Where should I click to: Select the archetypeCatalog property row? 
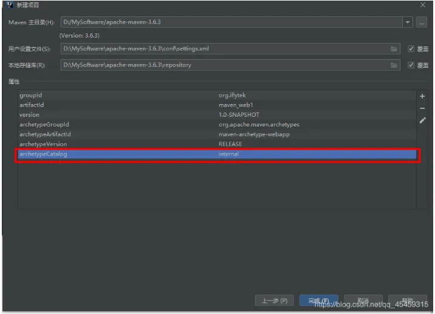click(x=217, y=154)
